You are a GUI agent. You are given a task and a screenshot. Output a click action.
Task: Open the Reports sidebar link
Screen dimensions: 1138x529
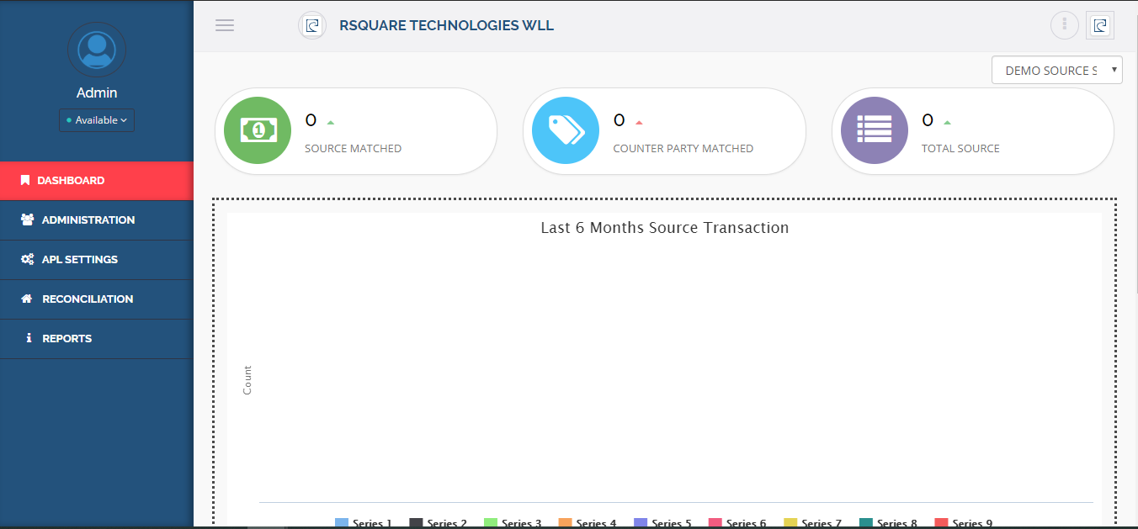66,338
